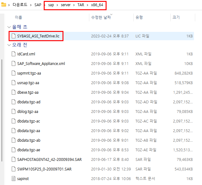The height and width of the screenshot is (185, 202).
Task: Click the folder icon in the address bar
Action: click(x=4, y=5)
